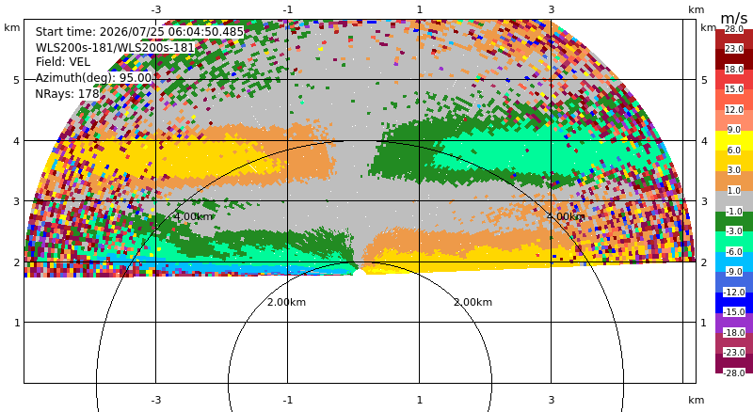Click the purple colorbar segment above -18.0
Viewport: 753px width, 412px height.
coord(734,323)
